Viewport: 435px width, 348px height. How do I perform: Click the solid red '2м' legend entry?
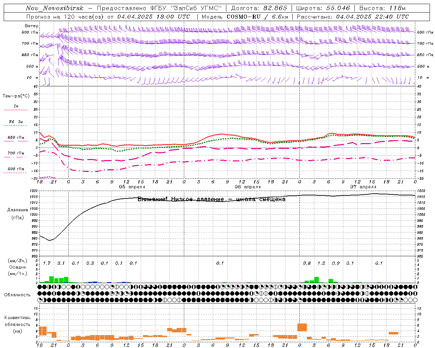(16, 107)
